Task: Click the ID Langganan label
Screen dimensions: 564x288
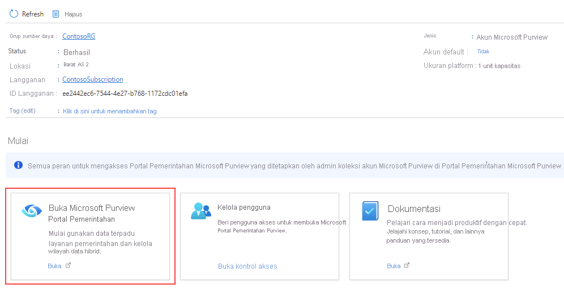Action: click(32, 94)
